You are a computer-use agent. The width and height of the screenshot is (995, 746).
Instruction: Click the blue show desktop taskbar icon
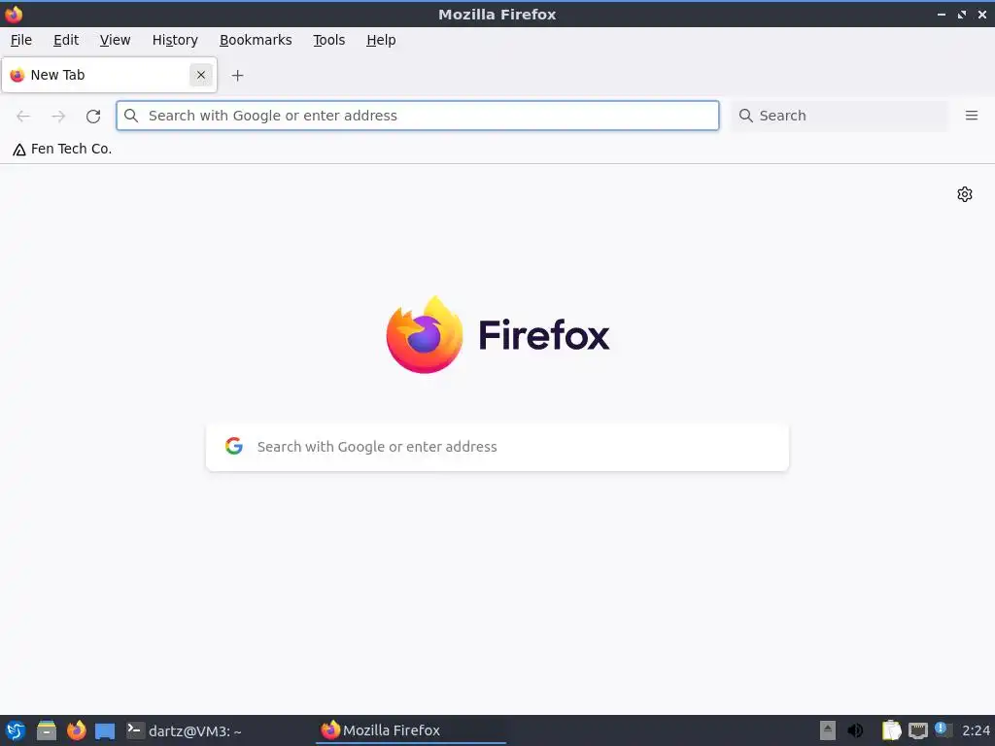(x=105, y=730)
